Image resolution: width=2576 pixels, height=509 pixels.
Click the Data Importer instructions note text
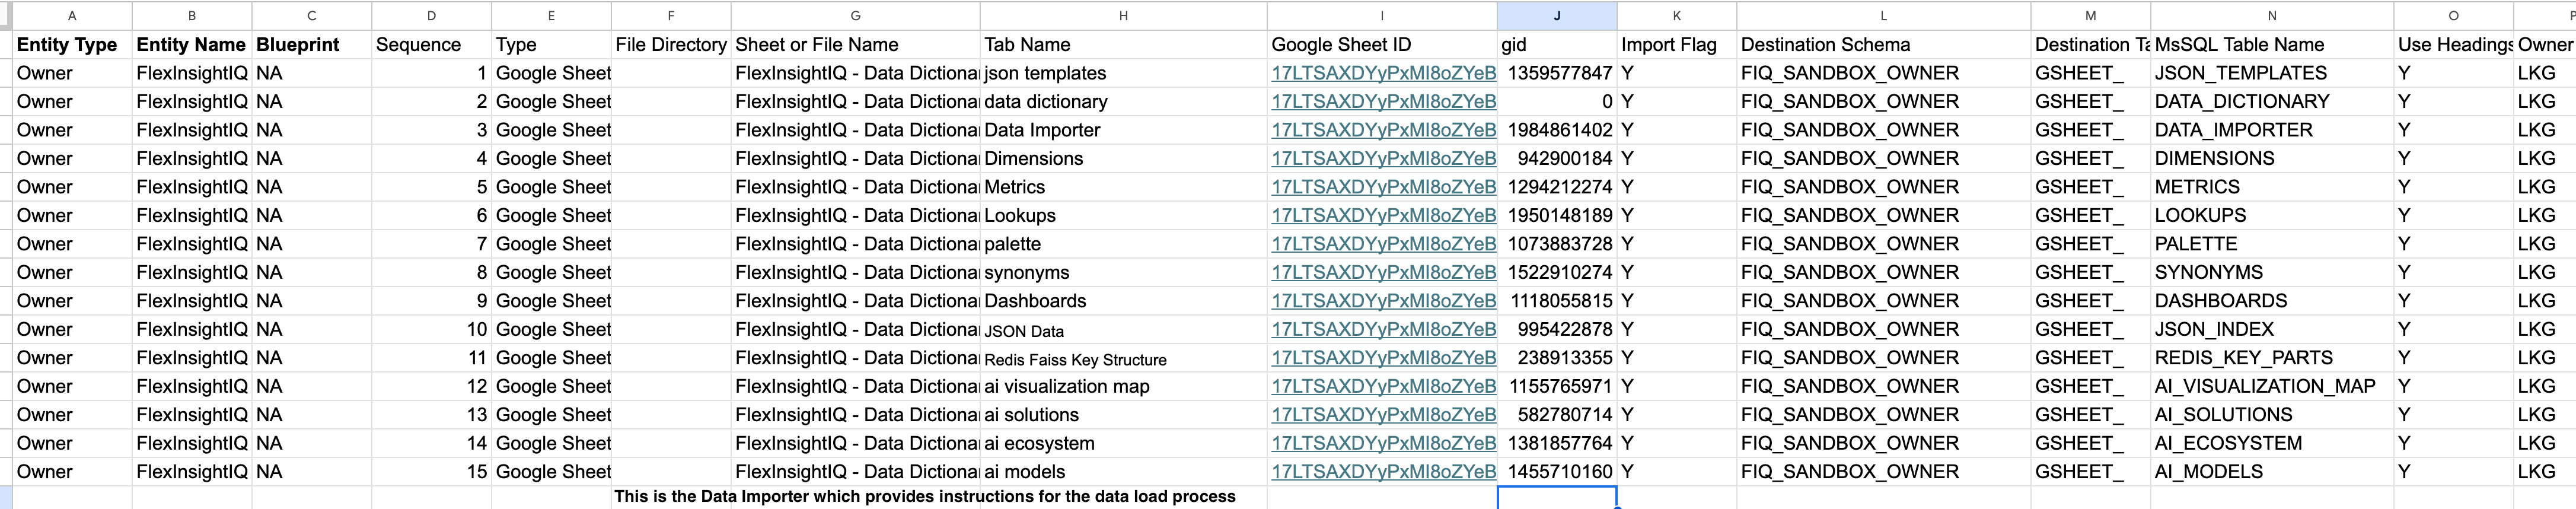[925, 497]
